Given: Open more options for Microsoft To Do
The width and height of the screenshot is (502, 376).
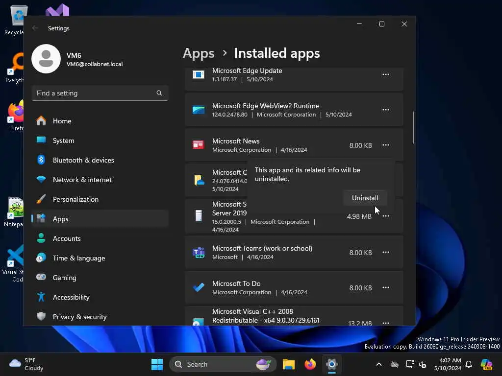Looking at the screenshot, I should pos(385,287).
